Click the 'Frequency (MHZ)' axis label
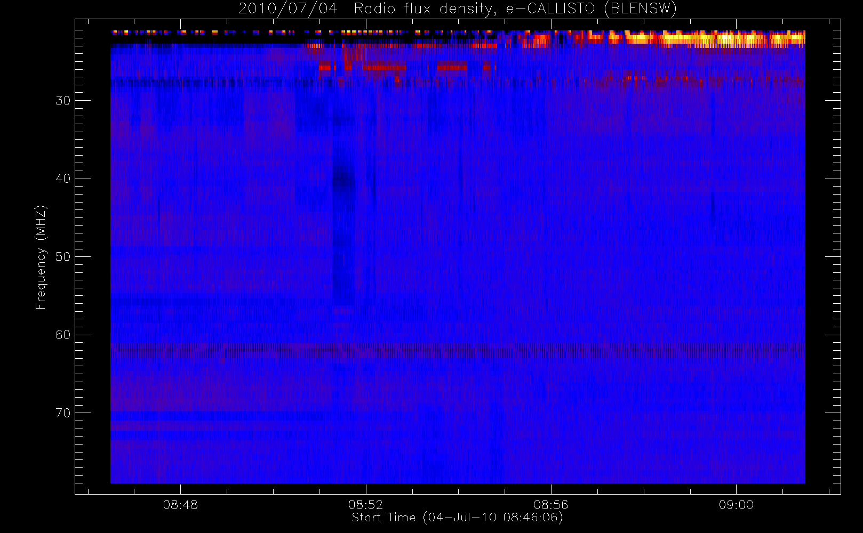 (41, 257)
